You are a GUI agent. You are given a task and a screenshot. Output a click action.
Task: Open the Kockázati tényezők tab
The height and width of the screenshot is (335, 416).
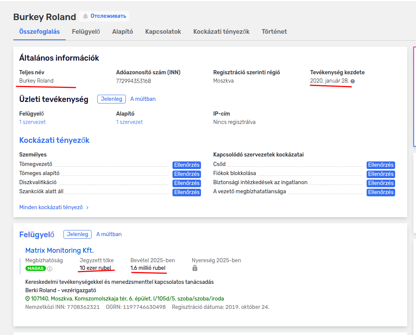221,32
